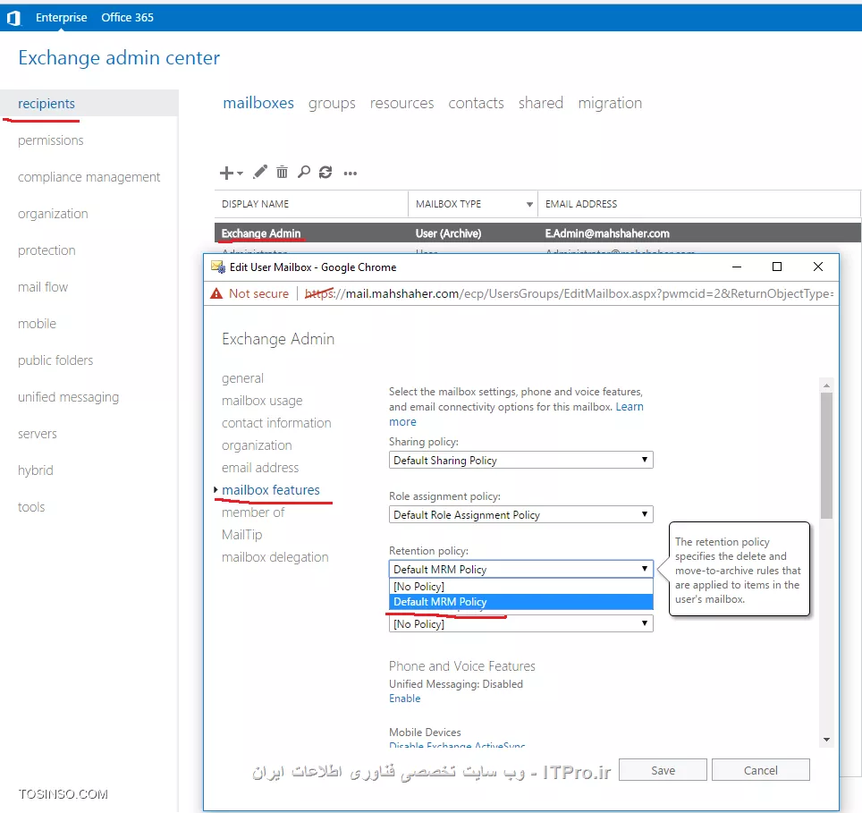Open compliance management section
Screen dimensions: 862x813
coord(89,177)
